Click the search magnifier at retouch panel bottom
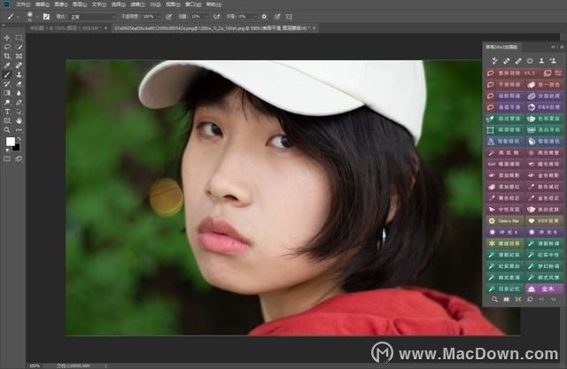The image size is (567, 369). [x=494, y=299]
